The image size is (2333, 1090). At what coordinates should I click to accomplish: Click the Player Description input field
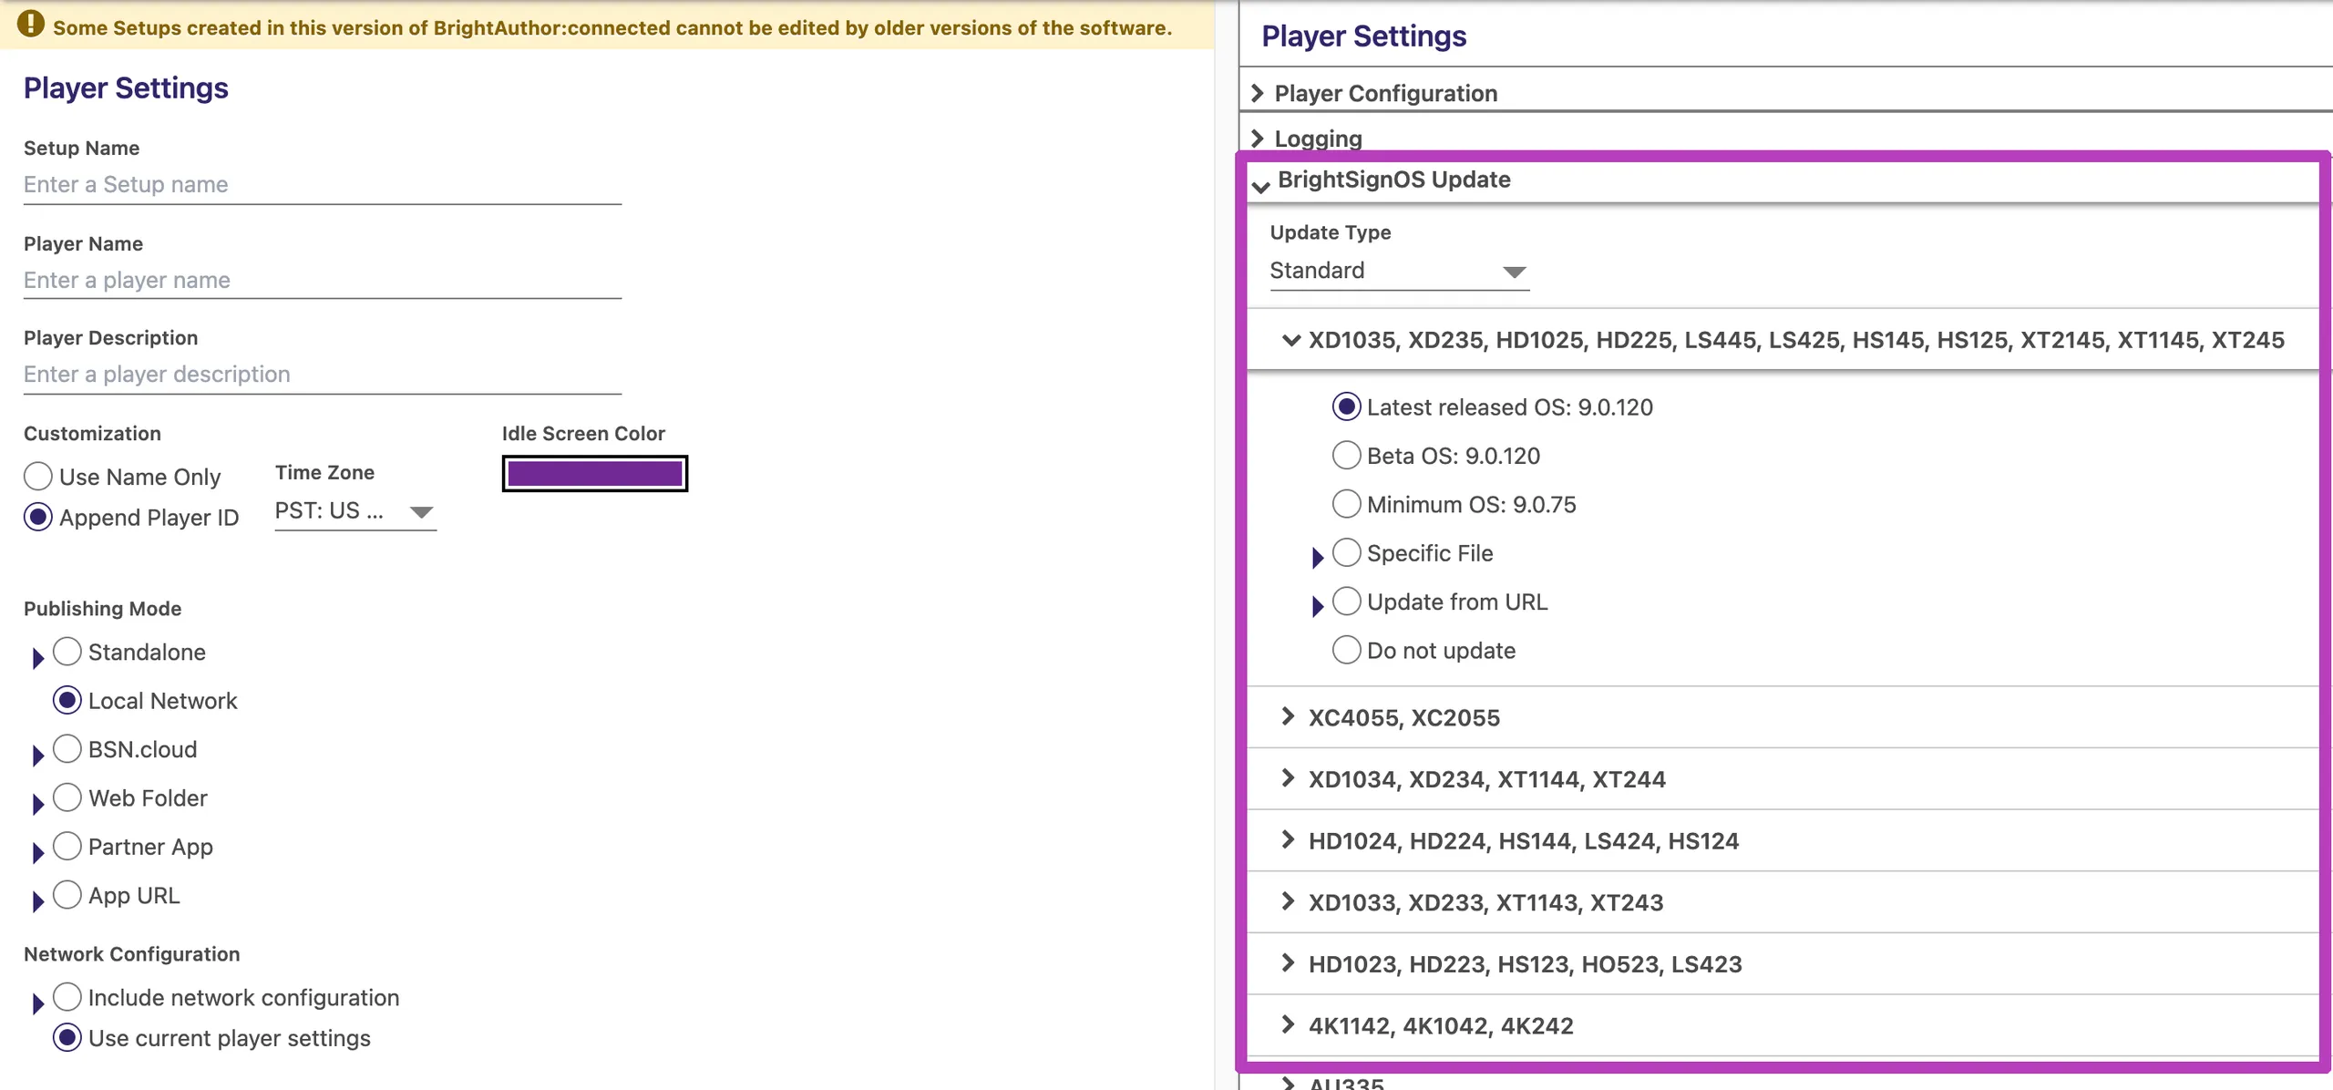point(323,375)
